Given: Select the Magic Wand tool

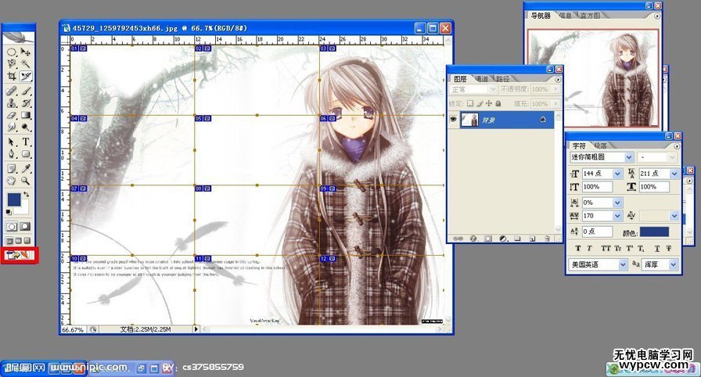Looking at the screenshot, I should coord(26,64).
